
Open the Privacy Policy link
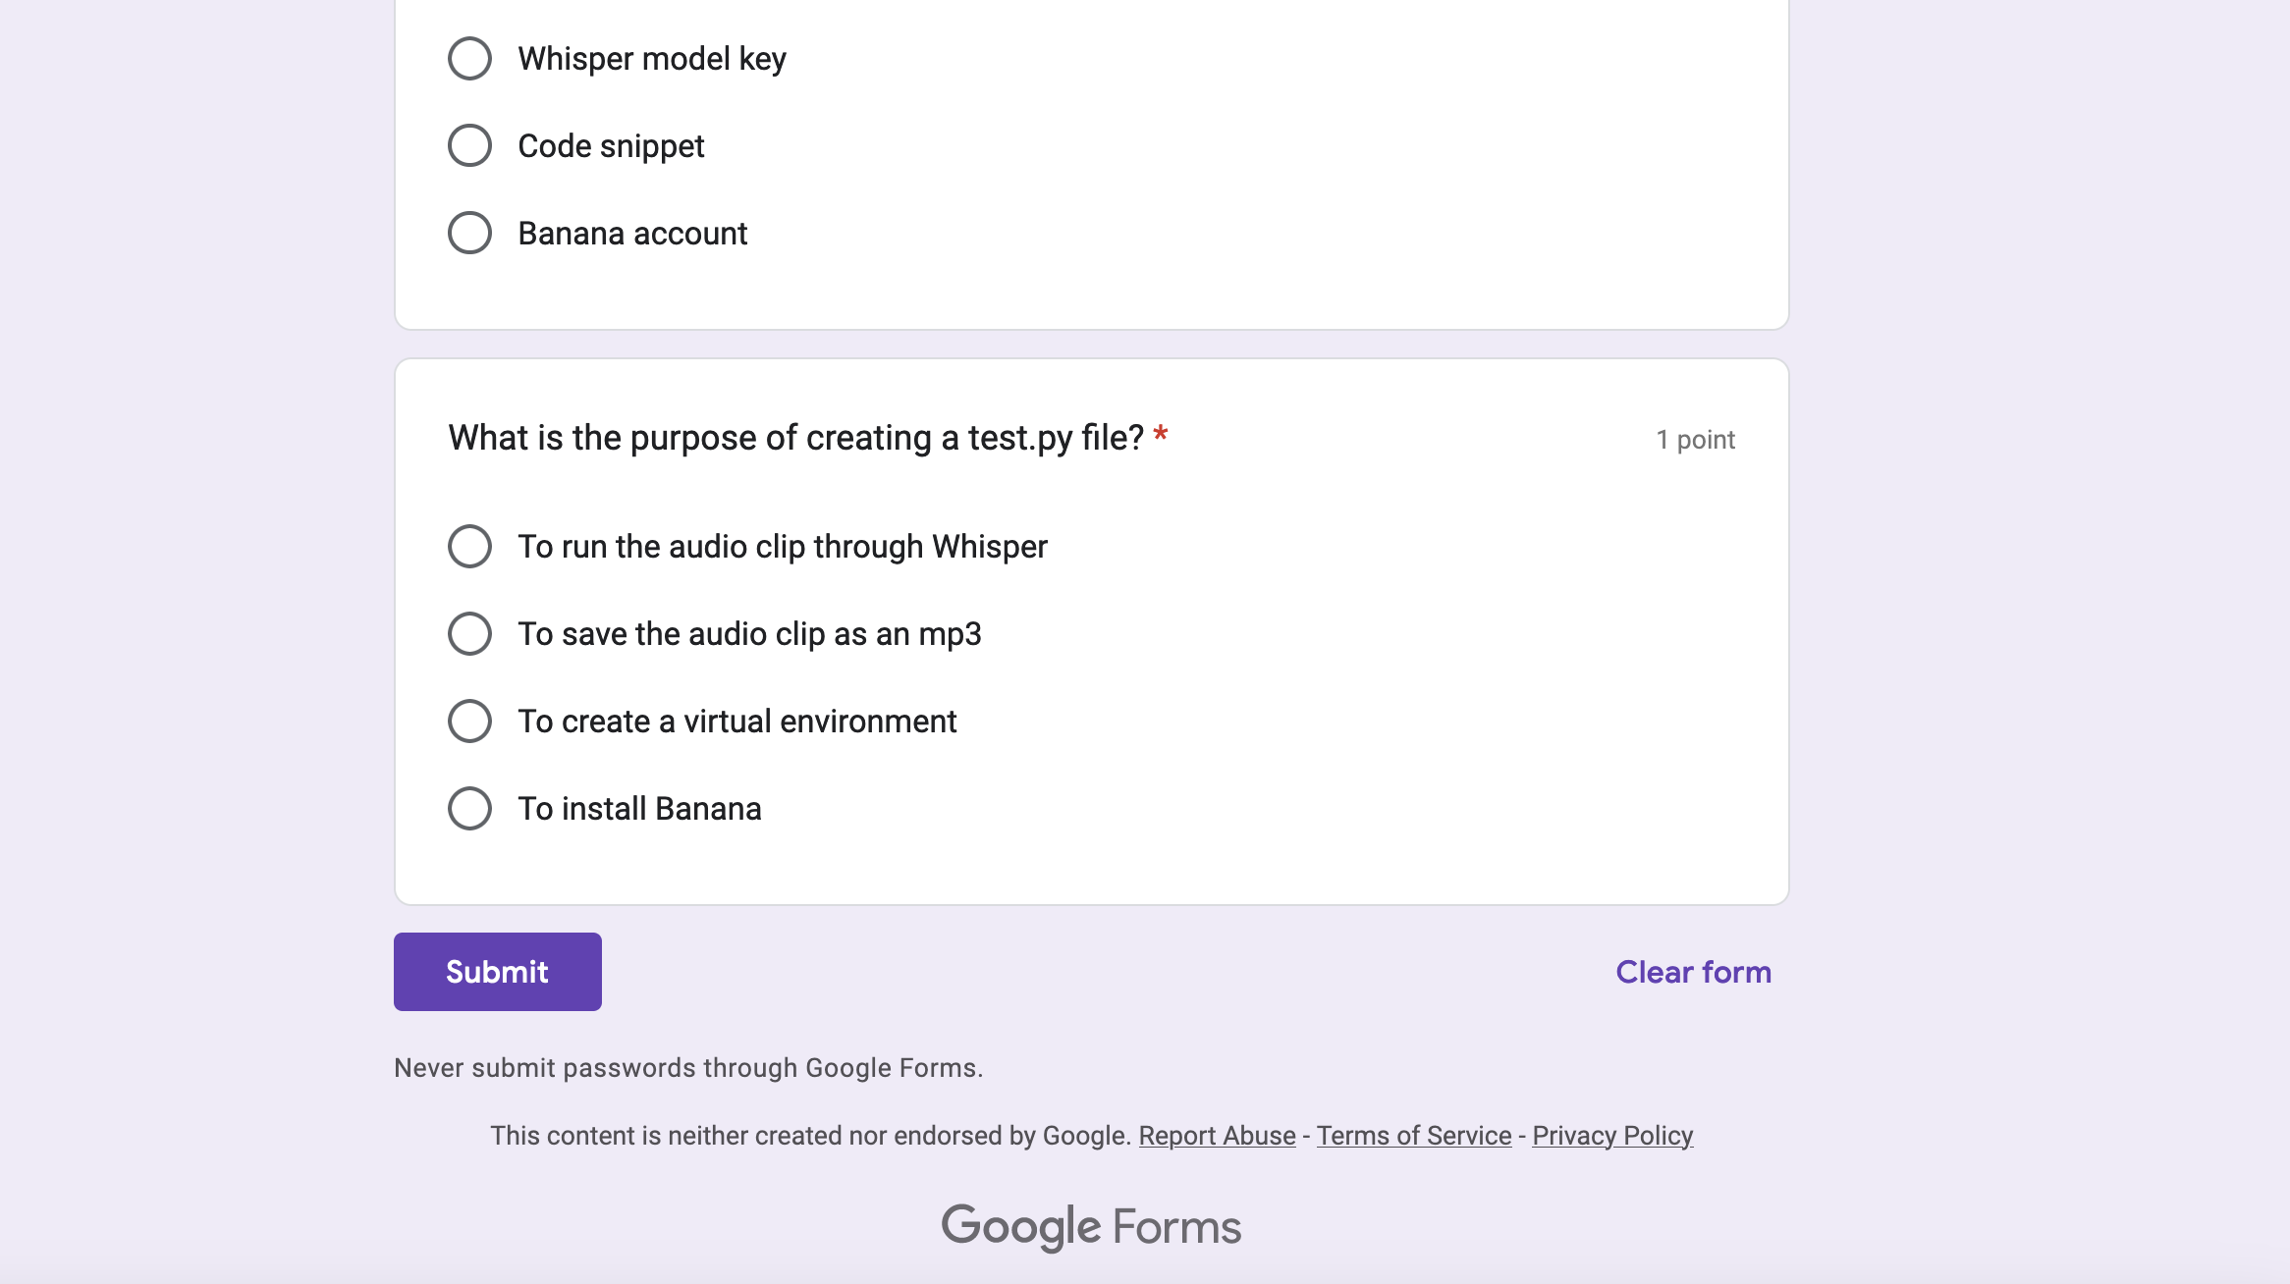point(1612,1136)
